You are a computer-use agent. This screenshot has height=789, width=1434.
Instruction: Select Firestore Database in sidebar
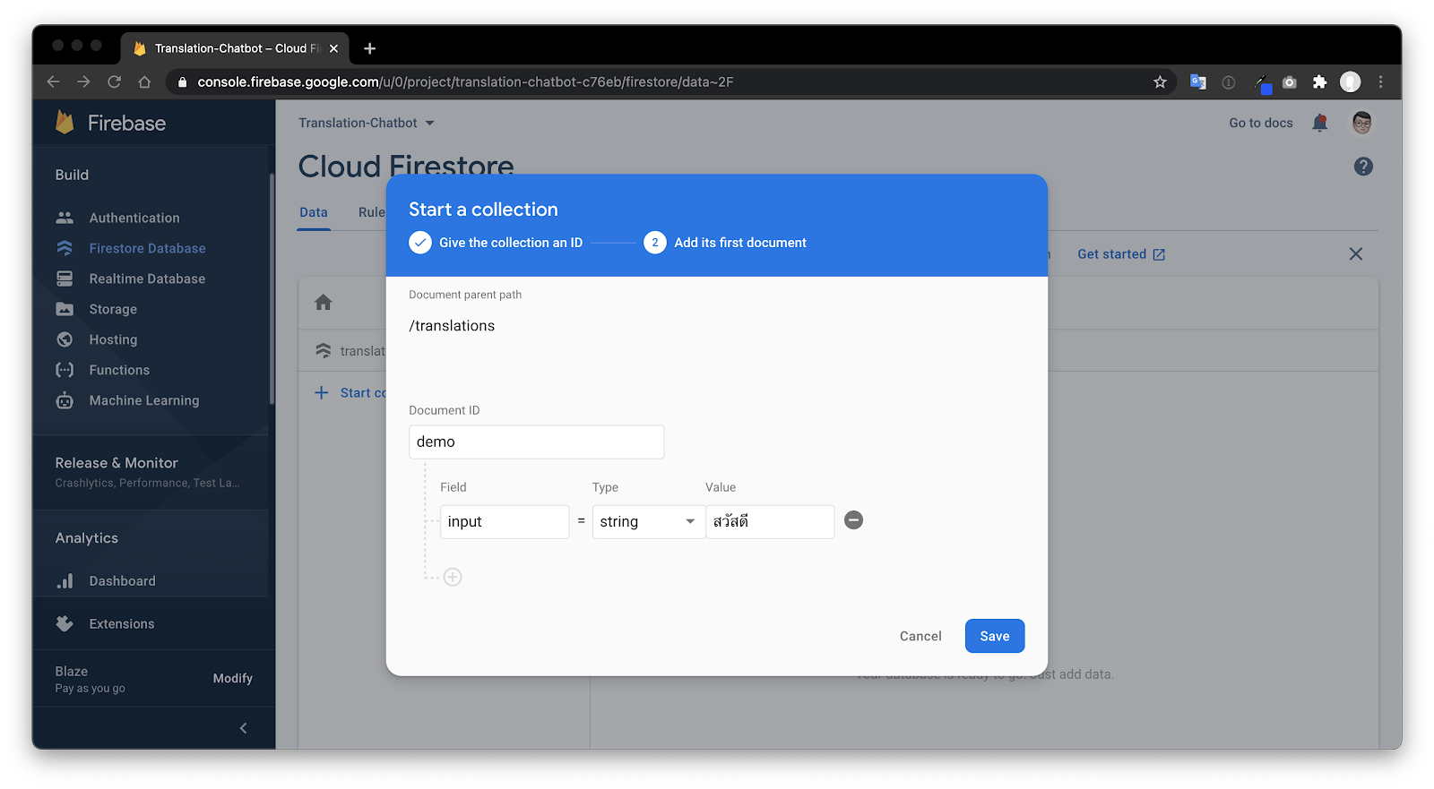pyautogui.click(x=147, y=248)
